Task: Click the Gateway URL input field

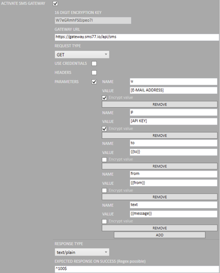Action: tap(137, 37)
